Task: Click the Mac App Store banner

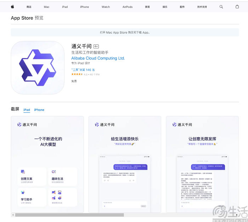Action: [x=125, y=32]
